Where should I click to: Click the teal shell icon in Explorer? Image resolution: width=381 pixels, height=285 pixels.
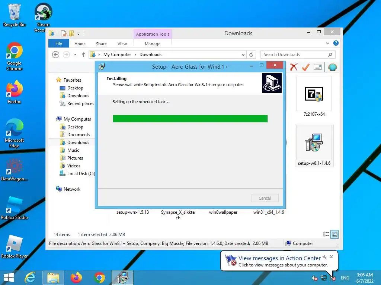(332, 67)
